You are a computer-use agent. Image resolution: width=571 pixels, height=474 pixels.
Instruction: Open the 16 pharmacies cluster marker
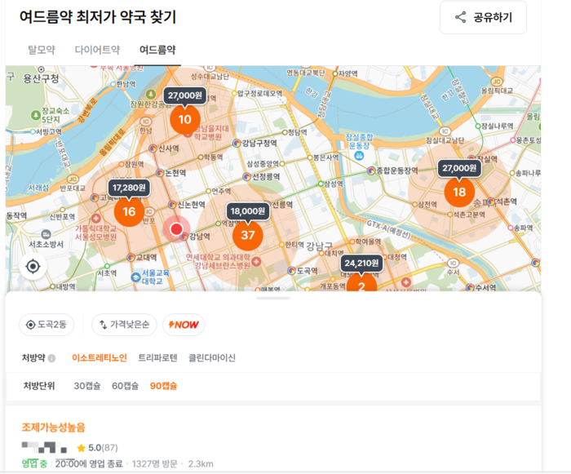129,212
